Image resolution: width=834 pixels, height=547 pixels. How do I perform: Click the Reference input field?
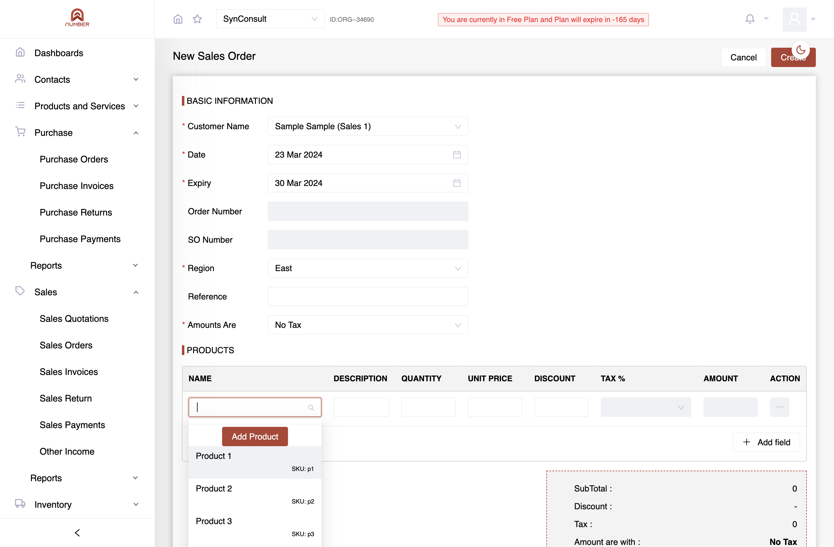[x=367, y=296]
